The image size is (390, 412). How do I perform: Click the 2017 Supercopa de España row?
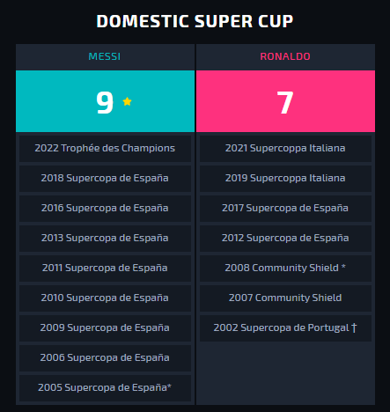coord(285,209)
